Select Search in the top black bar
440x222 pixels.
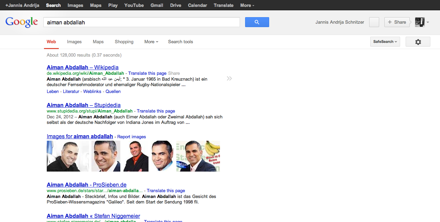click(x=53, y=5)
